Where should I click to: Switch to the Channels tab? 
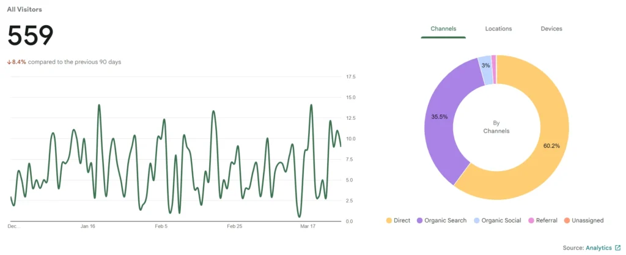point(443,29)
